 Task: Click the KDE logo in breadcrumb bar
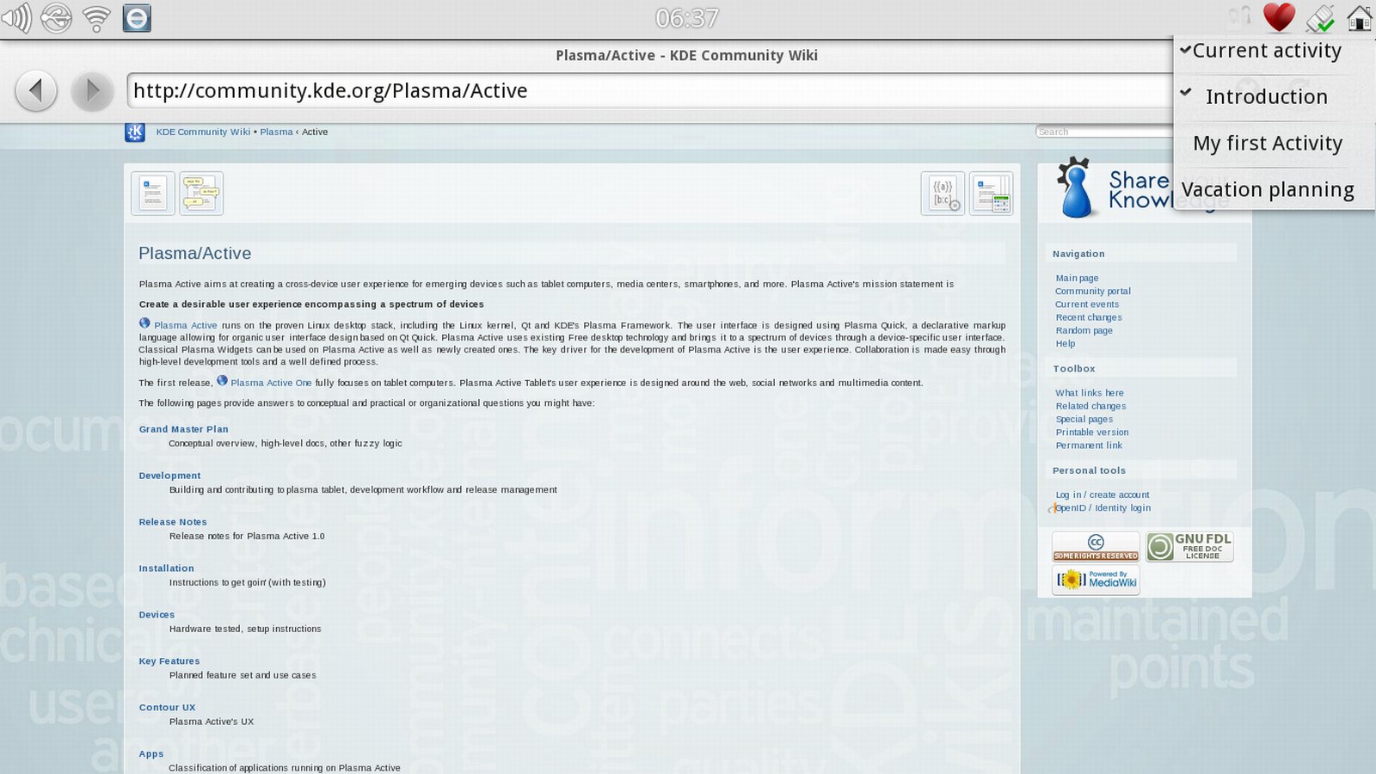tap(135, 132)
